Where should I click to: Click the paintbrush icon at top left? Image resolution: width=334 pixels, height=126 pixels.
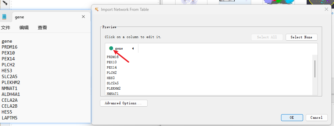pos(5,3)
